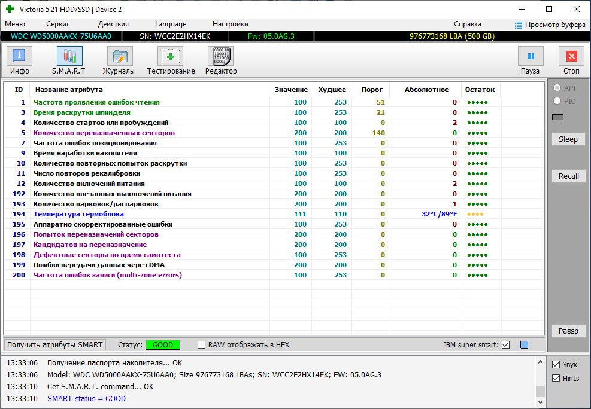Open the Language menu
This screenshot has width=591, height=409.
pyautogui.click(x=171, y=24)
